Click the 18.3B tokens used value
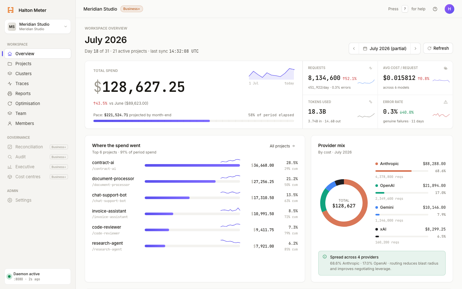The image size is (462, 289). 317,112
